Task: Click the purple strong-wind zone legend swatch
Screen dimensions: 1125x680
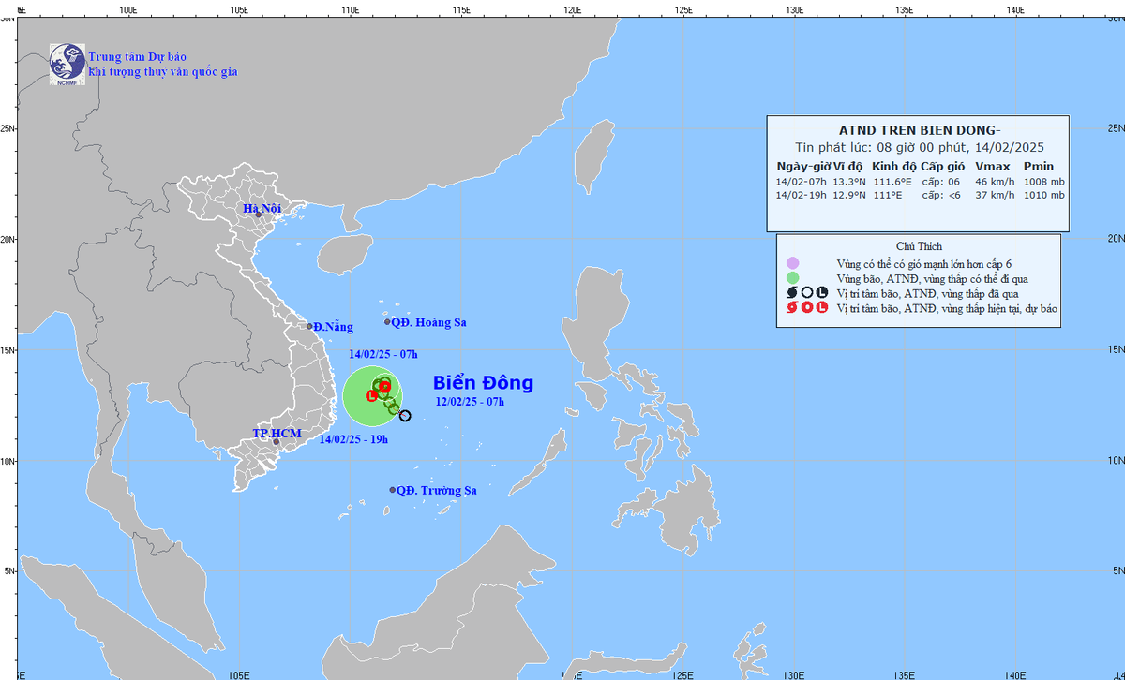Action: point(792,263)
